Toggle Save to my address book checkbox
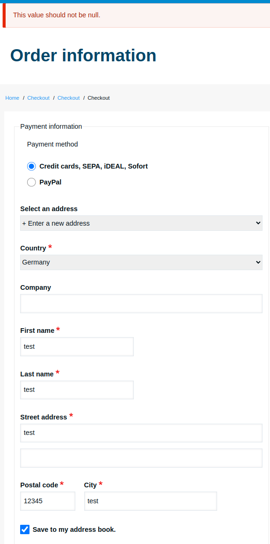This screenshot has width=270, height=544. 25,529
